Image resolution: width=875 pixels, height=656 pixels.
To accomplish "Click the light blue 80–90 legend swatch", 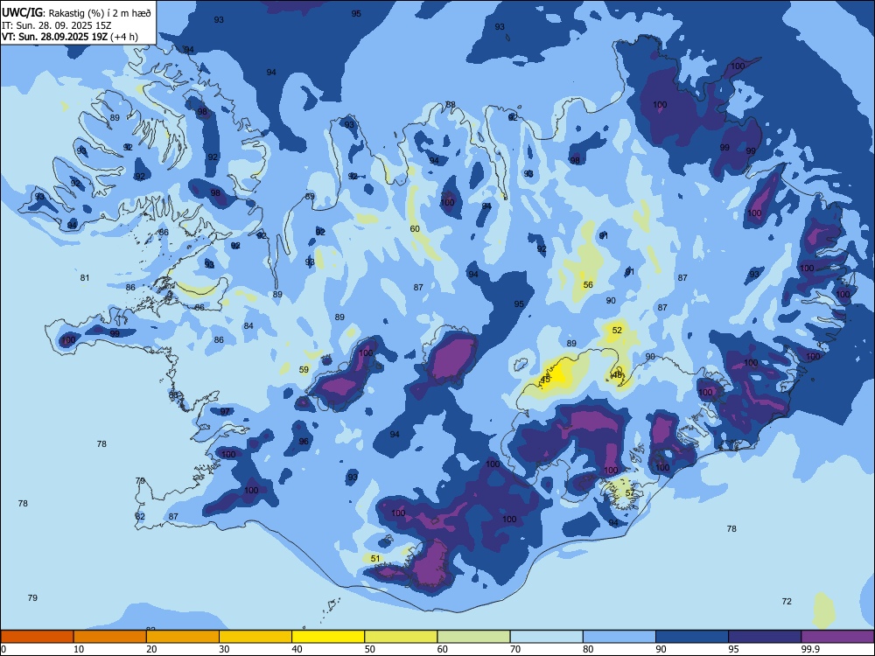I will [x=619, y=637].
